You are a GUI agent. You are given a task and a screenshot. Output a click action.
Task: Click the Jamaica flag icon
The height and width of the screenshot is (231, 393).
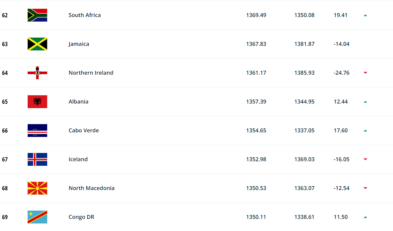(x=37, y=44)
